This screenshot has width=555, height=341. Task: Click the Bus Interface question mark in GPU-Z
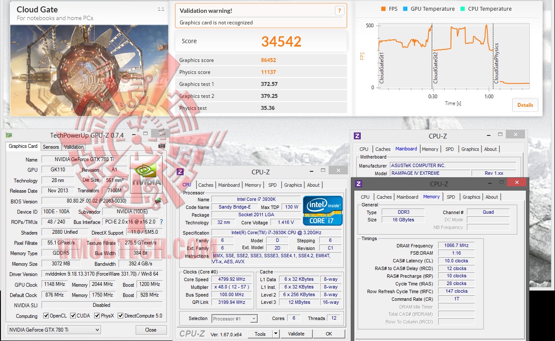161,222
